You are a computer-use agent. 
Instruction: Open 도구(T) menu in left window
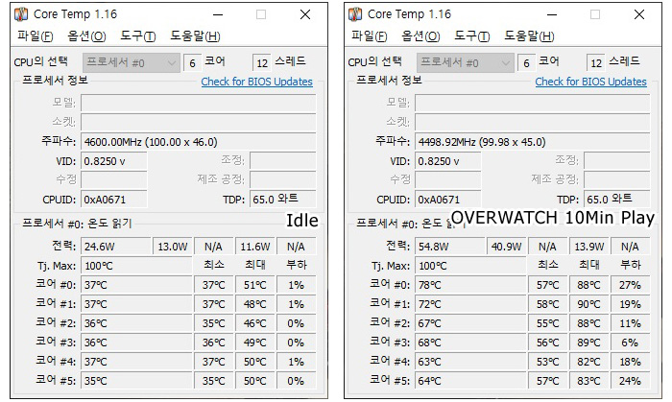(x=137, y=35)
